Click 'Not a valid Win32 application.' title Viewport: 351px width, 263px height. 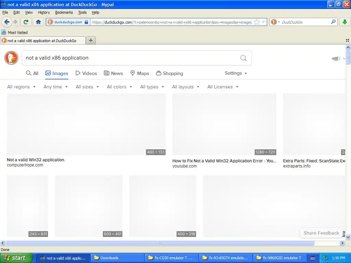point(36,160)
